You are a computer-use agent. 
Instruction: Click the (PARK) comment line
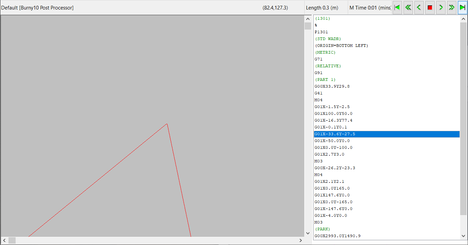tap(322, 229)
